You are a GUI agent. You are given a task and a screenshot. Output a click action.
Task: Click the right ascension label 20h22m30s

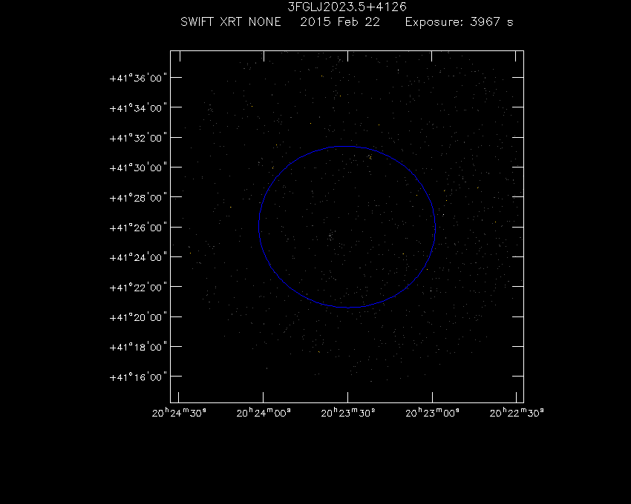517,413
